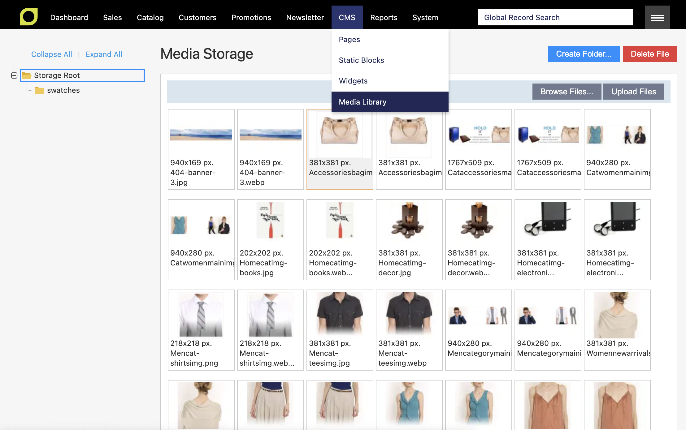Expand All folders in tree
This screenshot has height=430, width=686.
tap(104, 54)
